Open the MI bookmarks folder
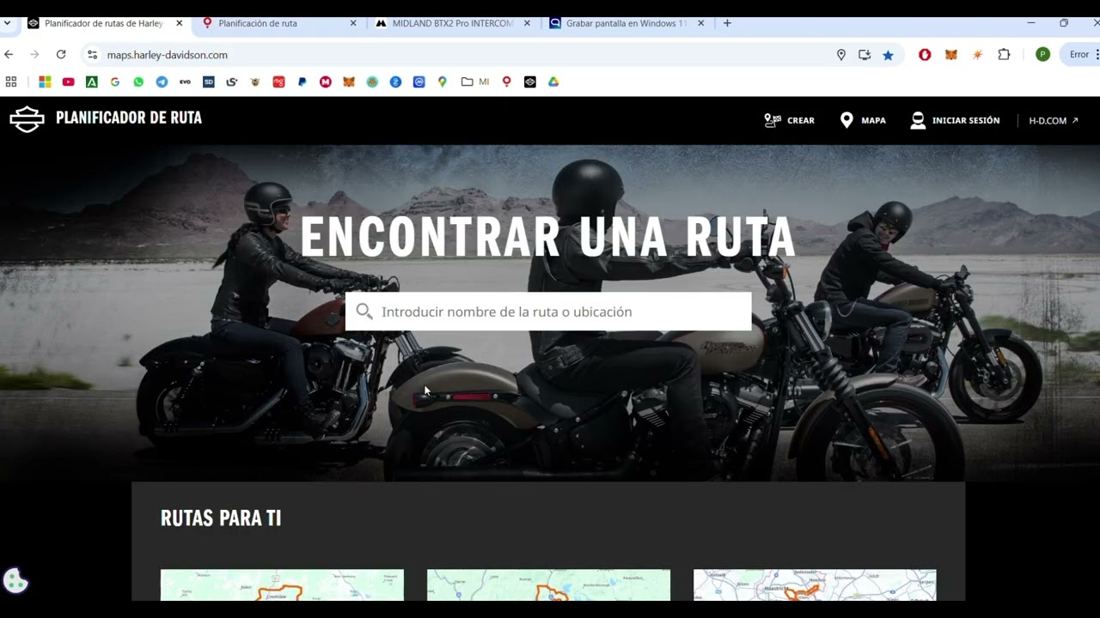1100x618 pixels. [x=475, y=82]
